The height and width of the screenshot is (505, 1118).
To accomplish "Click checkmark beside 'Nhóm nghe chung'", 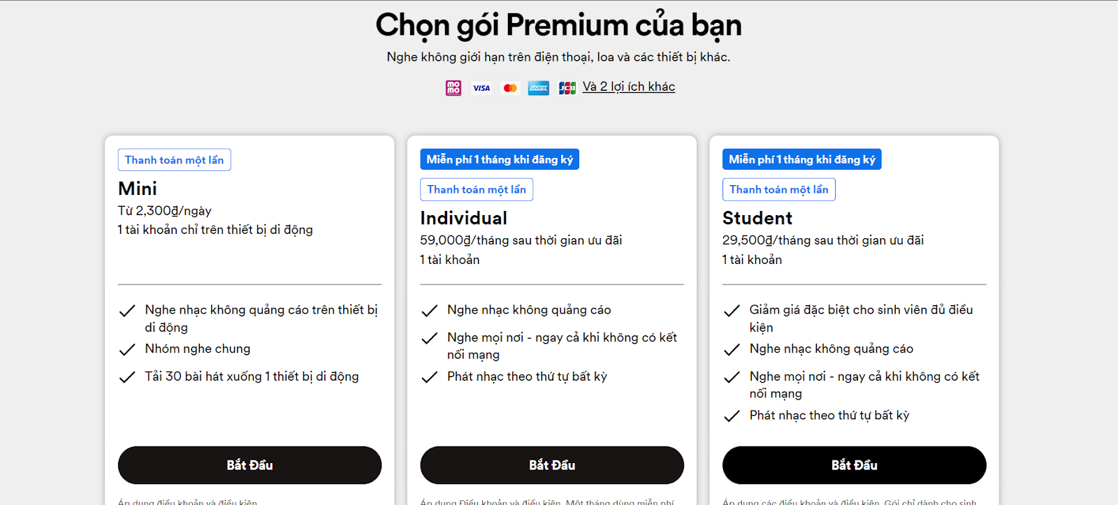I will coord(127,350).
